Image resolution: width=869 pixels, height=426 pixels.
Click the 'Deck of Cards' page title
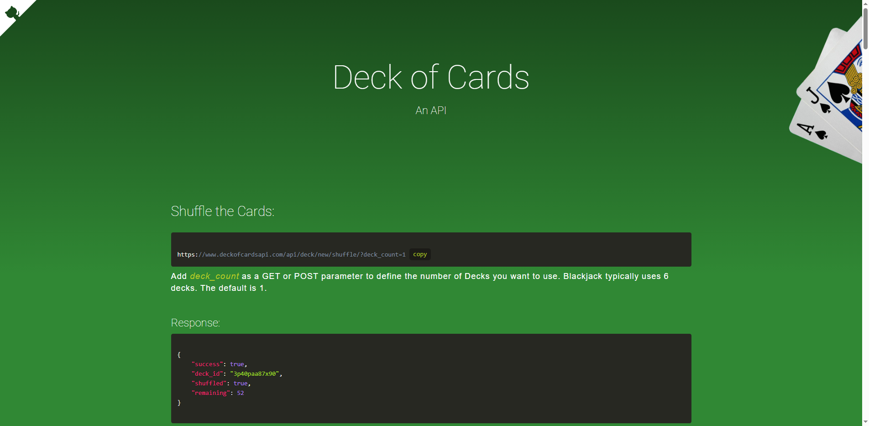(431, 77)
